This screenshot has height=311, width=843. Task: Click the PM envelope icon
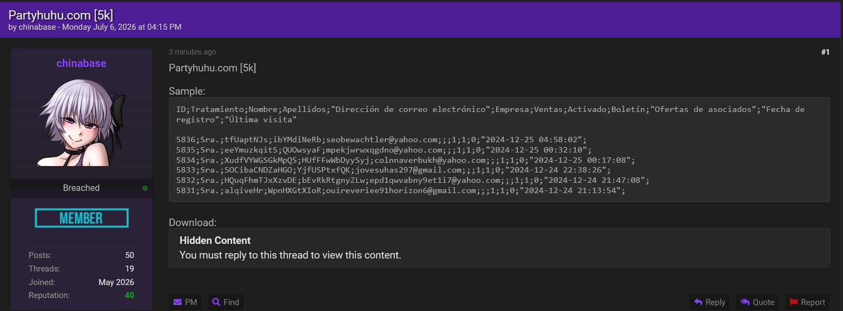(x=177, y=302)
